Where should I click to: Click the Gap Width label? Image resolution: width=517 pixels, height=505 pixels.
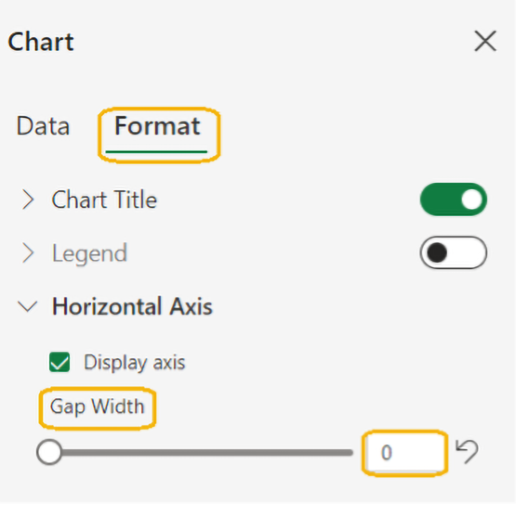[97, 406]
